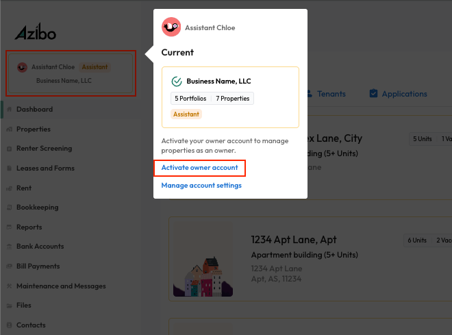The height and width of the screenshot is (335, 452).
Task: Click the Assistant tag in the sidebar
Action: [95, 67]
